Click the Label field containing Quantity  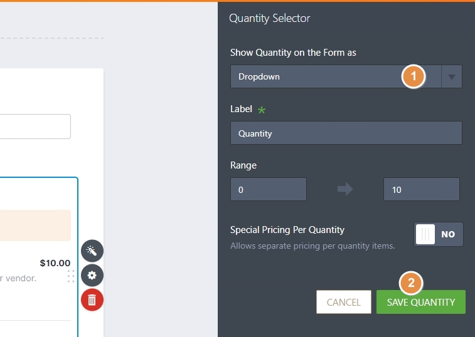point(346,133)
